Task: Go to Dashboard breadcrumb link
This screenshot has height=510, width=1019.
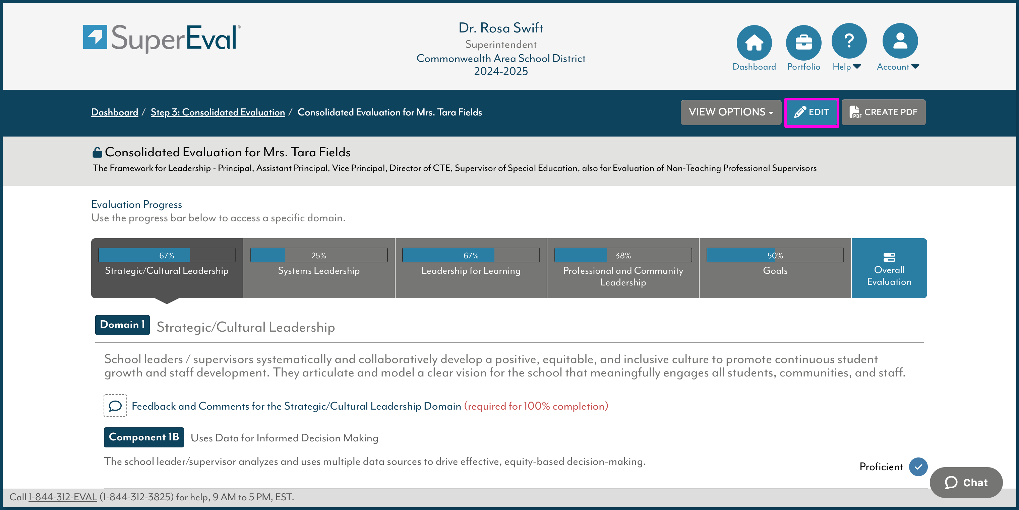Action: 114,112
